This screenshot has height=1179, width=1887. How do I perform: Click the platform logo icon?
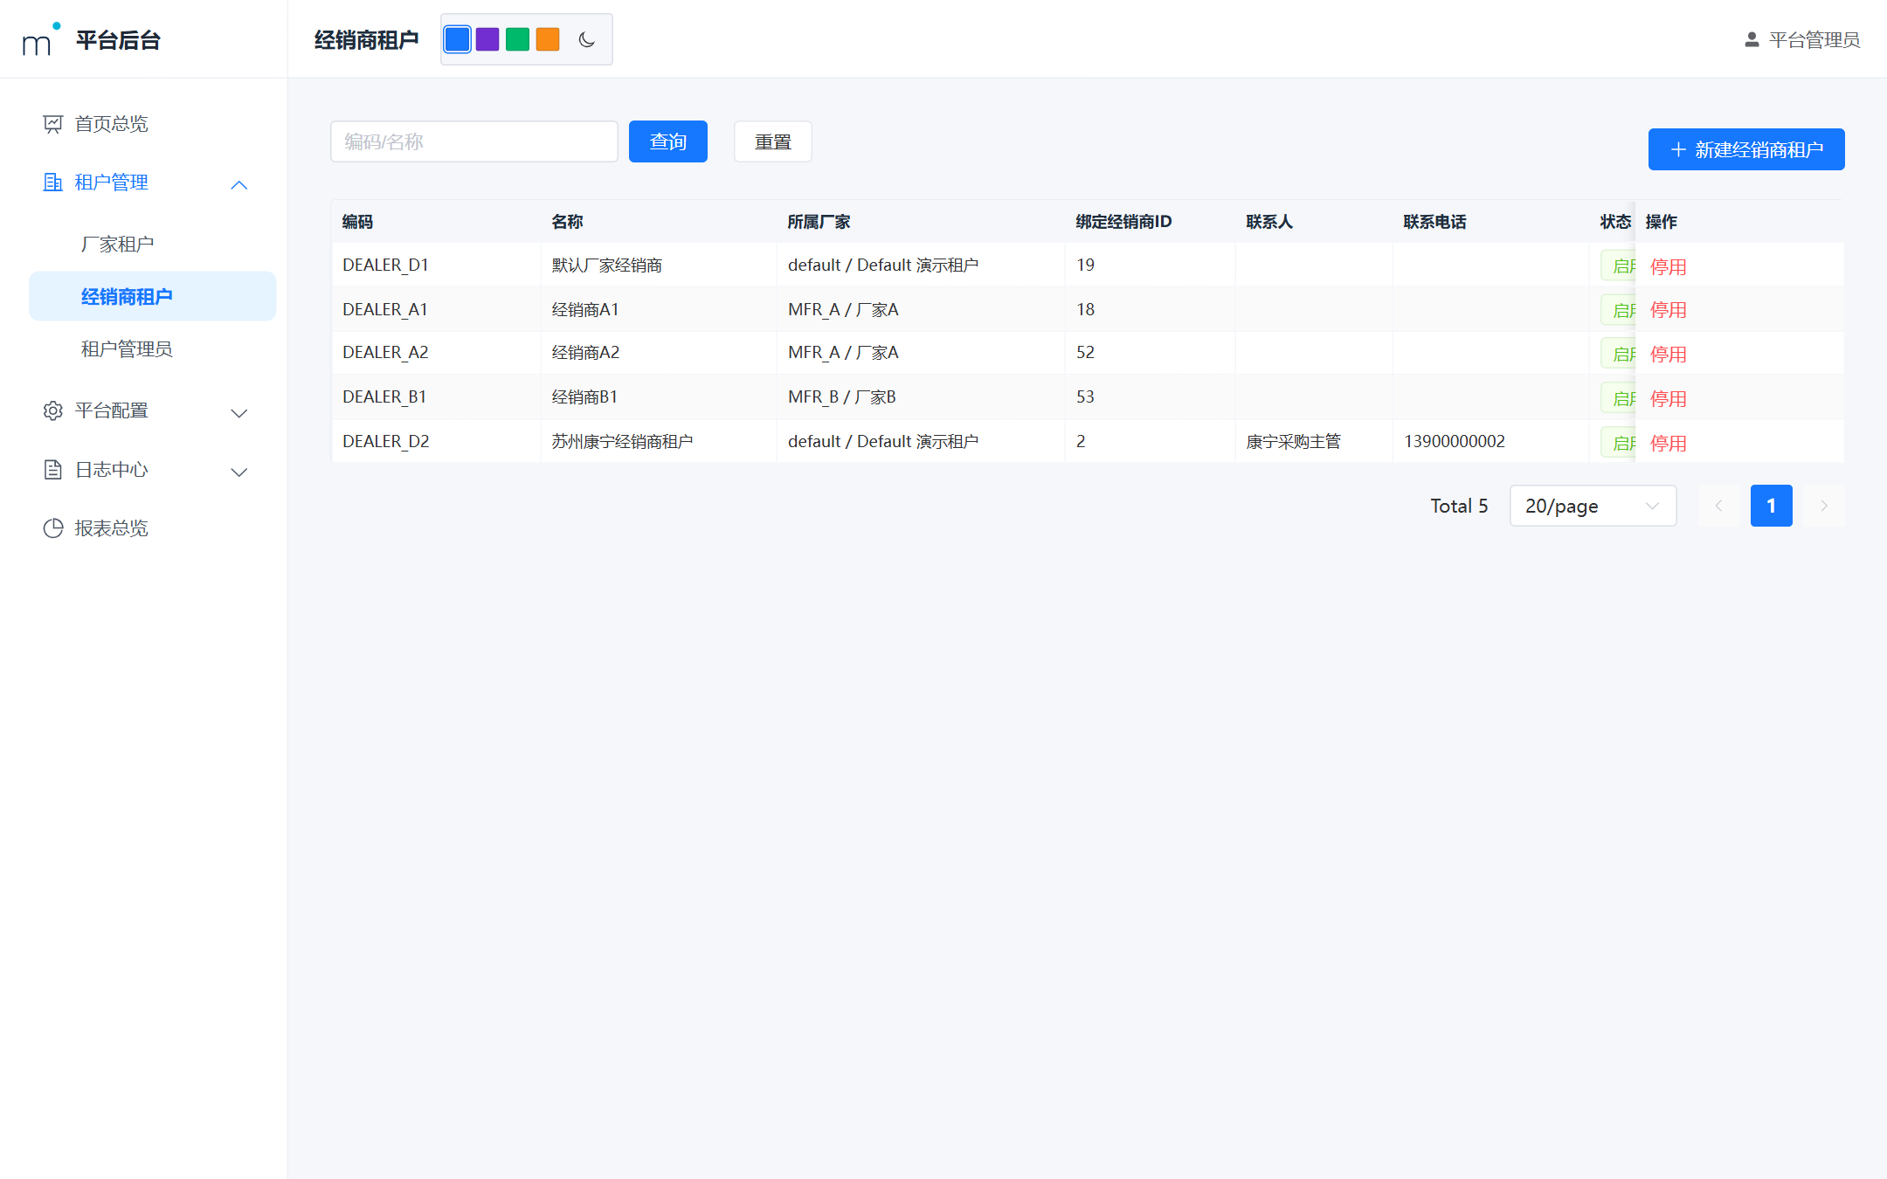41,39
